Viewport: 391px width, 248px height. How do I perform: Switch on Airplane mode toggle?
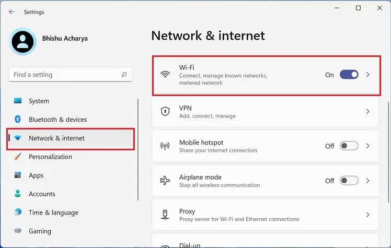click(x=349, y=181)
